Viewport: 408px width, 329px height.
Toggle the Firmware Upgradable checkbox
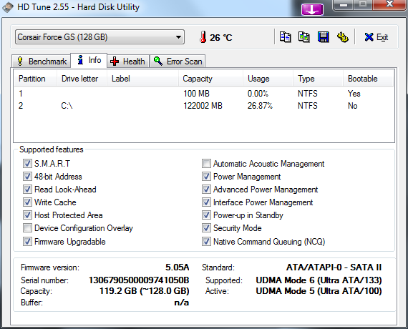tap(27, 241)
